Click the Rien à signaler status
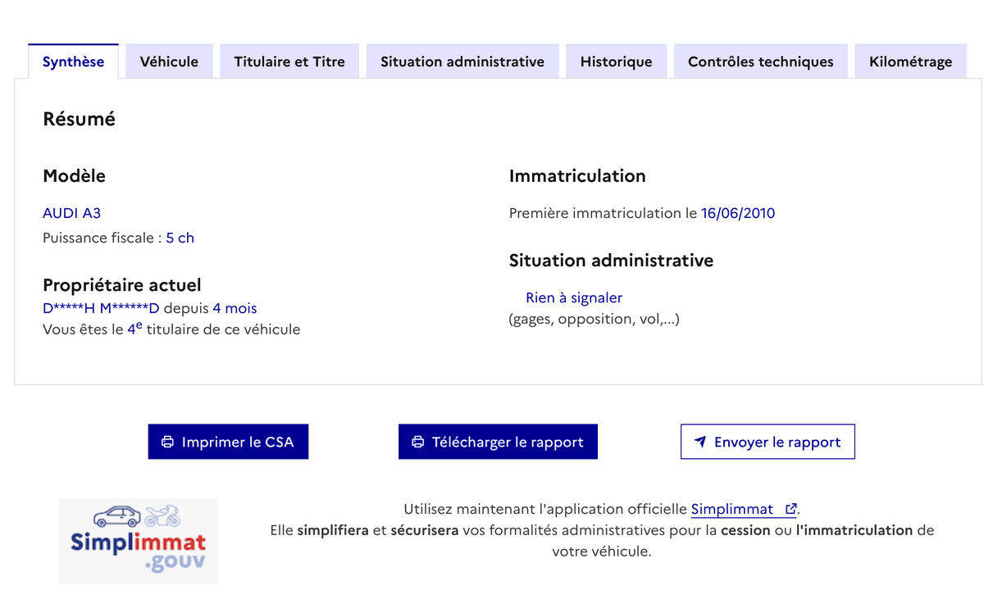The height and width of the screenshot is (590, 984). tap(574, 297)
